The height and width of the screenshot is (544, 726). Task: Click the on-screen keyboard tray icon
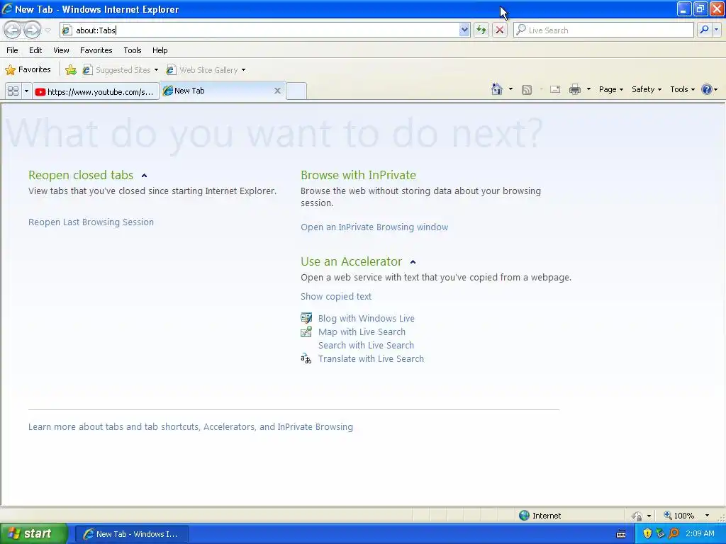621,534
